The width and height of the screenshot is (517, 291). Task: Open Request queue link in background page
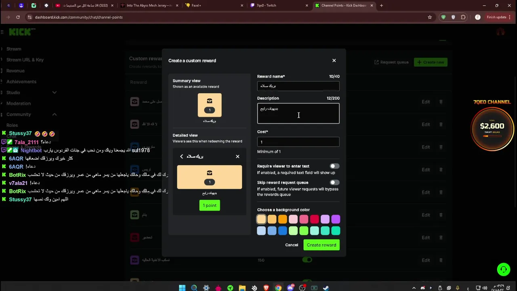tap(391, 62)
